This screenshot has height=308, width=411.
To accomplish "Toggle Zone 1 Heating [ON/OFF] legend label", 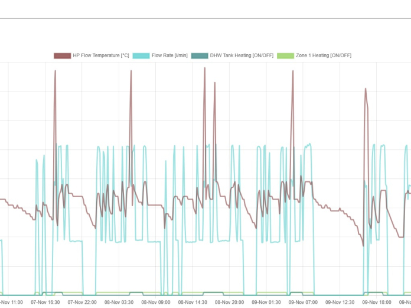I will pyautogui.click(x=323, y=55).
